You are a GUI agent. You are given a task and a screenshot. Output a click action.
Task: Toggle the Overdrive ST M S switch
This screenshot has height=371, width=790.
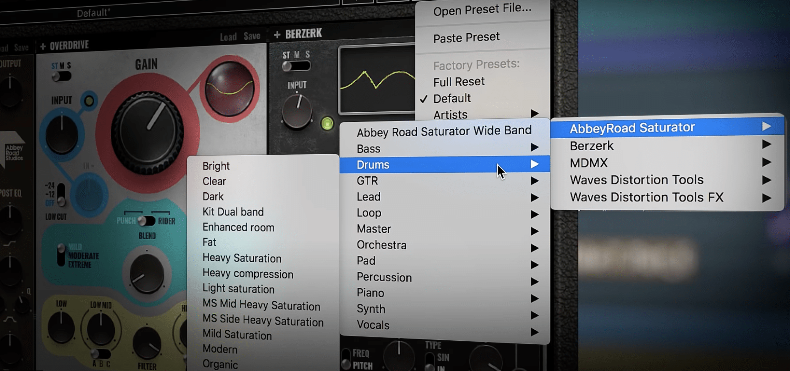tap(61, 76)
